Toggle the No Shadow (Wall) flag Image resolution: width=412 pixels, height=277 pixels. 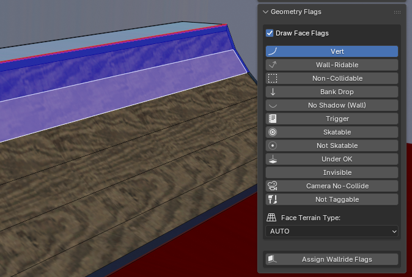point(332,105)
